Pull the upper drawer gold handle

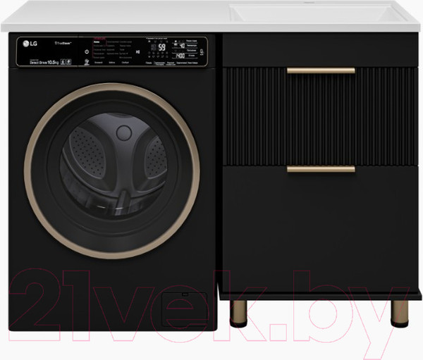(x=321, y=70)
